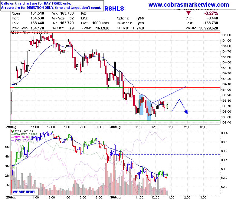The height and width of the screenshot is (200, 236).
Task: Click the 164.00 price axis label
Action: (226, 90)
